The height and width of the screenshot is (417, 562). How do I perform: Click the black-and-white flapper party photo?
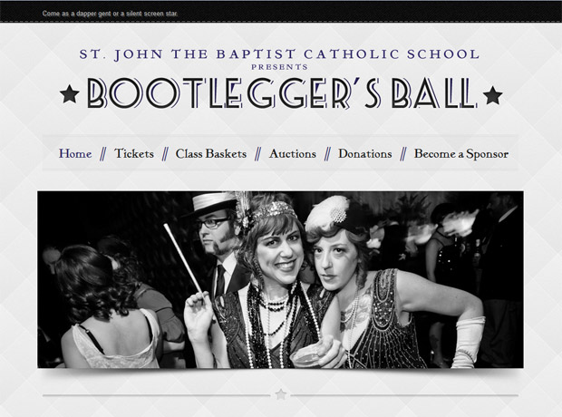(x=280, y=279)
